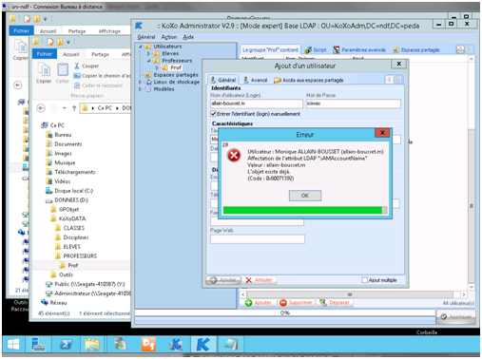The height and width of the screenshot is (359, 482).
Task: Click the 'Déplacer' button
Action: point(335,303)
